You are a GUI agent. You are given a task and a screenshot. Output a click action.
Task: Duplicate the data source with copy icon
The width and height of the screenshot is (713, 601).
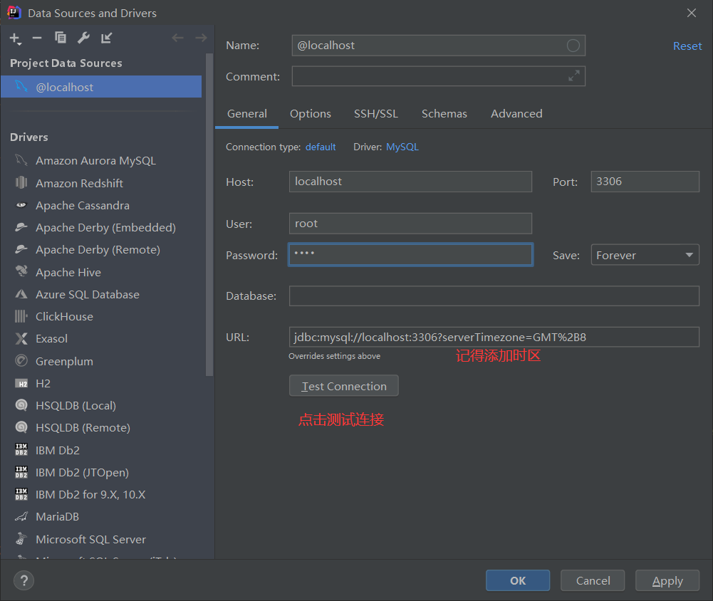click(60, 38)
